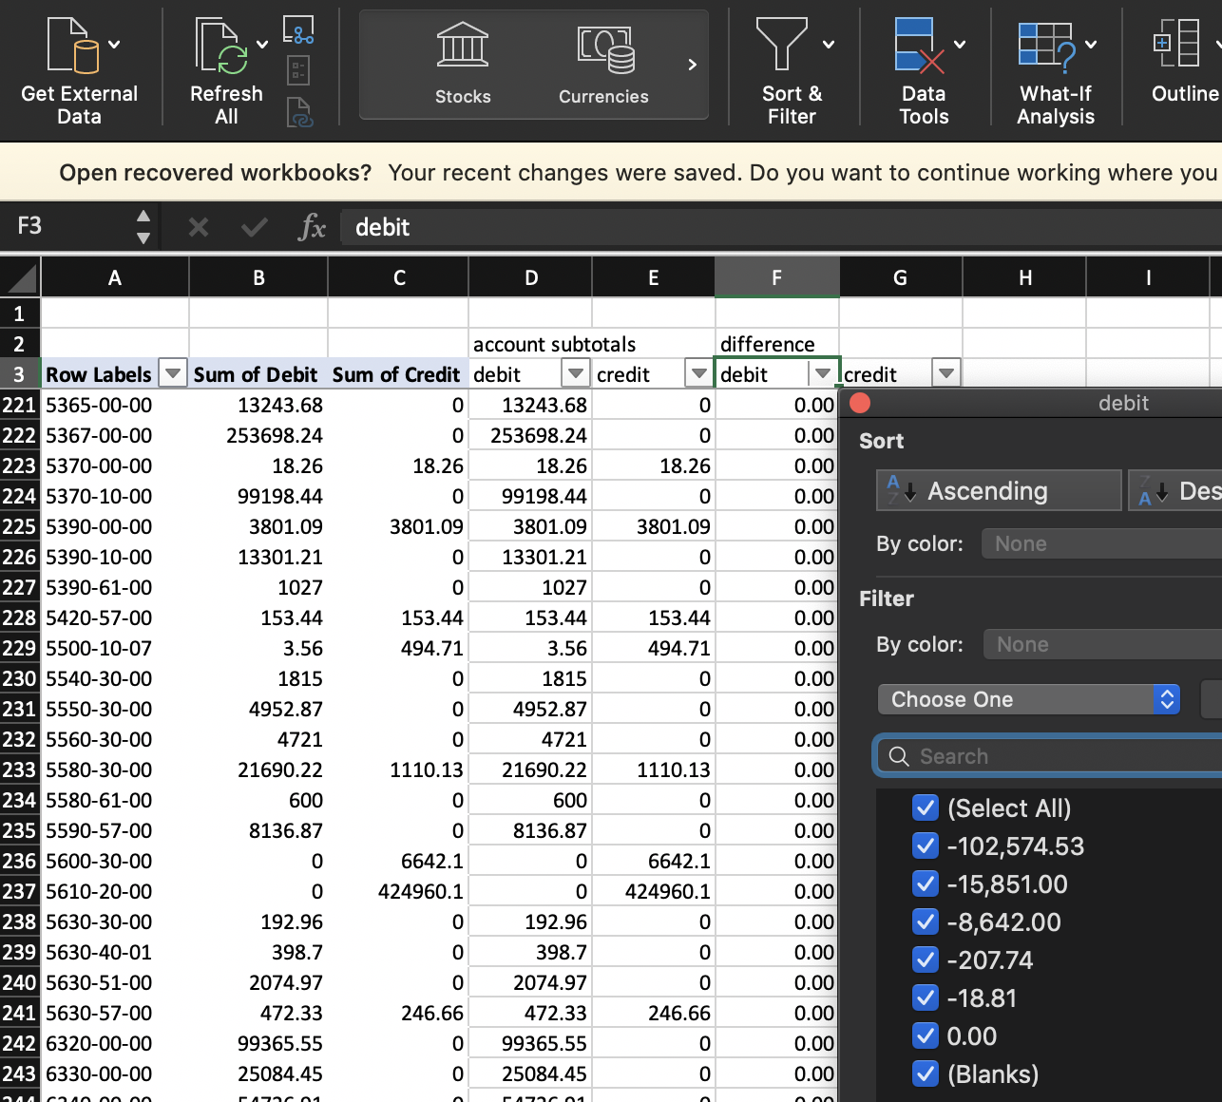Click the Refresh All icon

click(222, 46)
